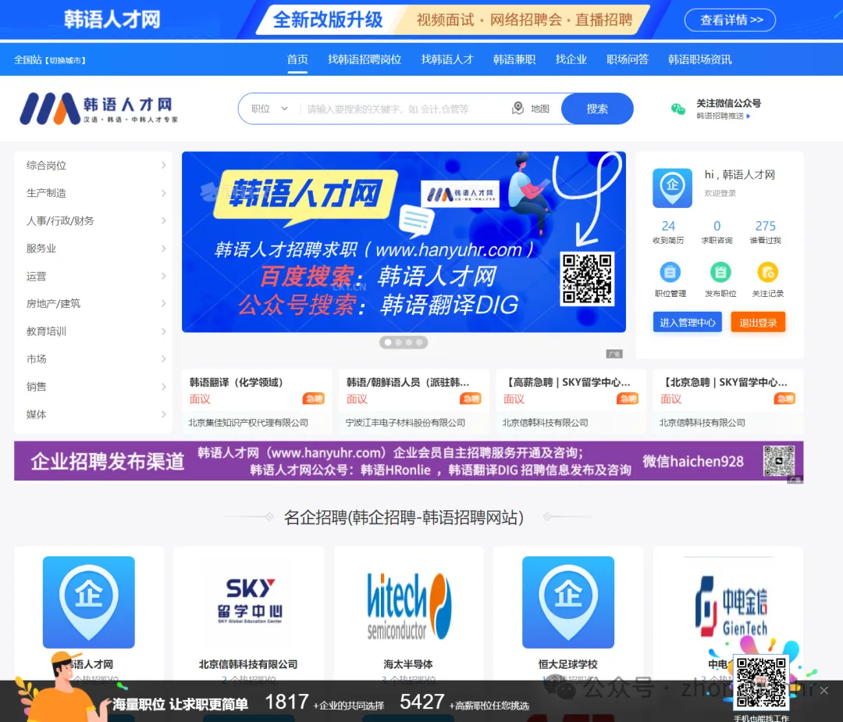The width and height of the screenshot is (843, 722).
Task: Open the 关注记录 orange icon
Action: click(767, 272)
